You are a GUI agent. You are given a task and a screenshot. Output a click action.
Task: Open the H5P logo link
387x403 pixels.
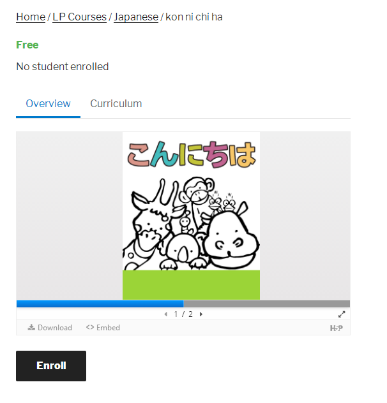pos(337,328)
